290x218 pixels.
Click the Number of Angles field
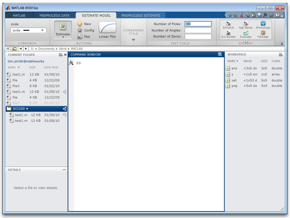pyautogui.click(x=198, y=30)
